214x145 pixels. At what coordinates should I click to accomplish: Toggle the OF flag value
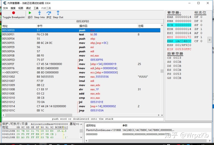point(201,17)
